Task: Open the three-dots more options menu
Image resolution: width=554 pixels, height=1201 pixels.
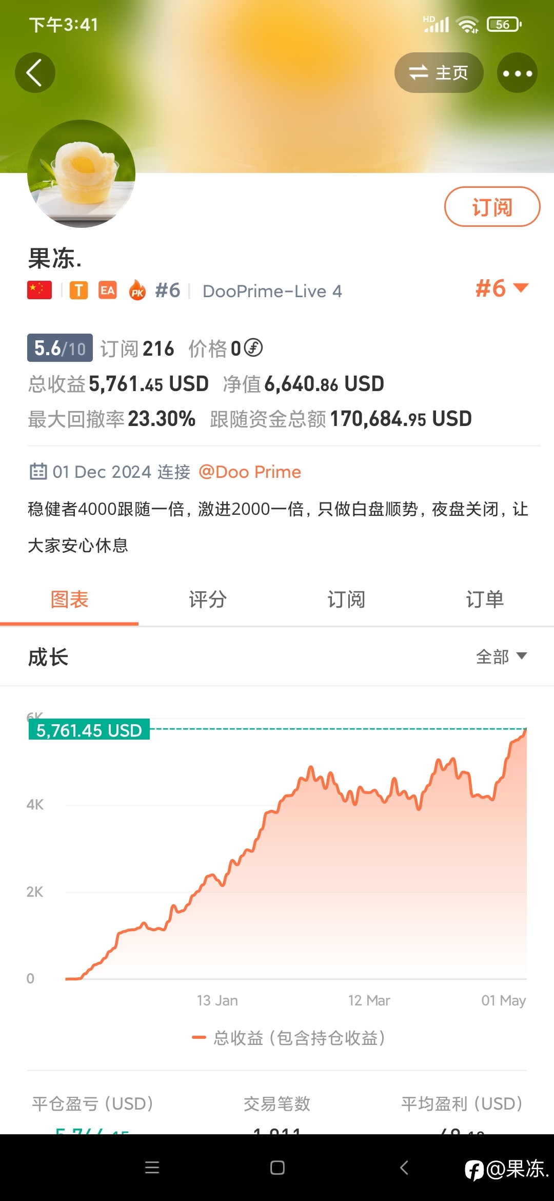Action: 517,73
